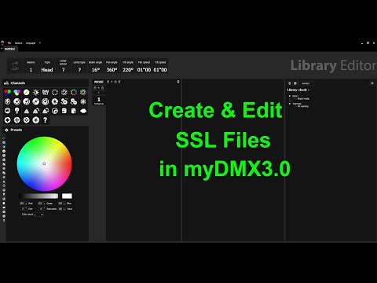Select the question mark unknown channel icon
Viewport: 377px width, 283px height.
[46, 120]
